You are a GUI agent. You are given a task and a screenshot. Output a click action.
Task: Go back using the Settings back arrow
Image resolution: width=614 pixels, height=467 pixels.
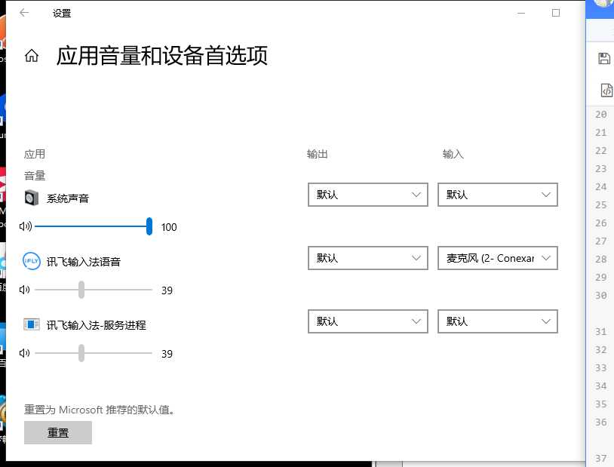pos(24,13)
